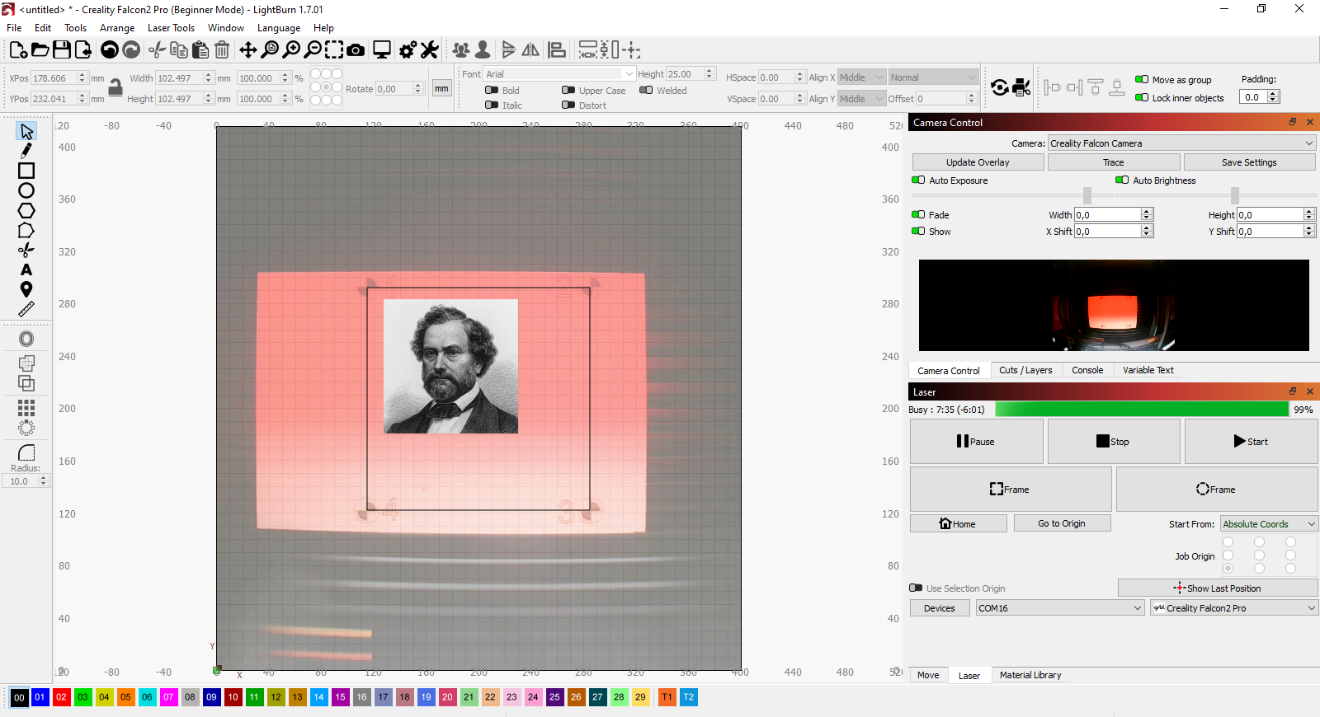Image resolution: width=1320 pixels, height=717 pixels.
Task: Select the Measure ruler tool
Action: coord(26,309)
